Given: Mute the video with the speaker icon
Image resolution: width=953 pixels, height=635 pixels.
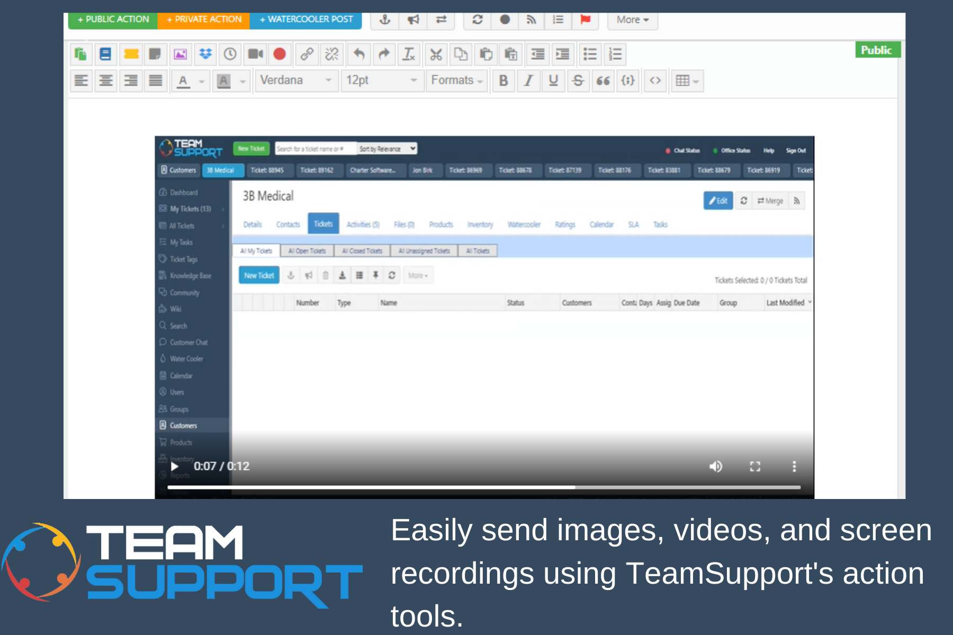Looking at the screenshot, I should (715, 466).
